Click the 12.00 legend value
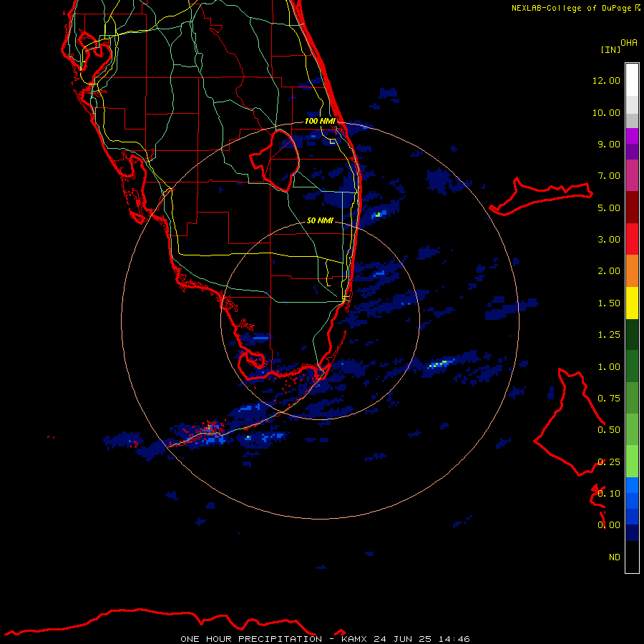The image size is (644, 644). [x=606, y=80]
